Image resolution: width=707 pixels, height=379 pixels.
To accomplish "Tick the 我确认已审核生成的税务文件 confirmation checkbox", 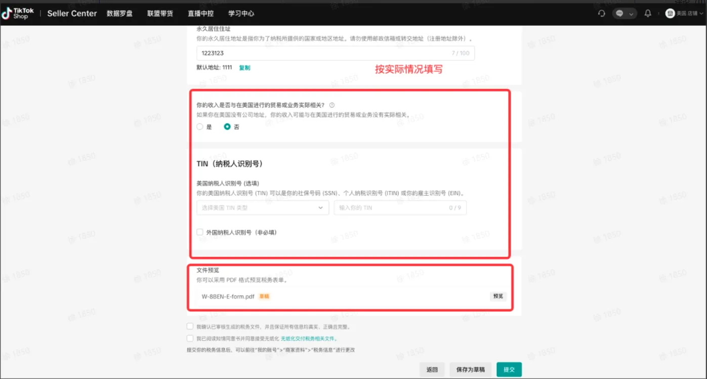I will click(x=190, y=327).
